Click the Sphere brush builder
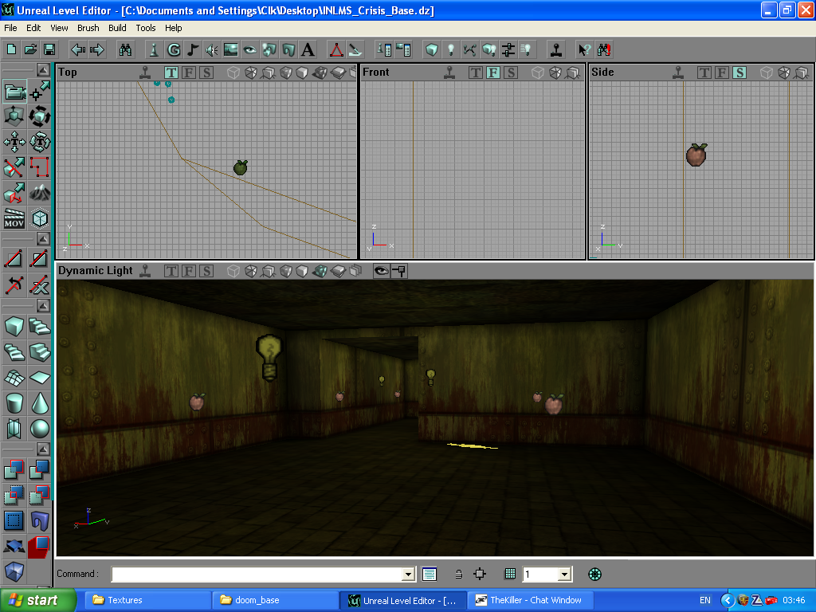 [40, 428]
